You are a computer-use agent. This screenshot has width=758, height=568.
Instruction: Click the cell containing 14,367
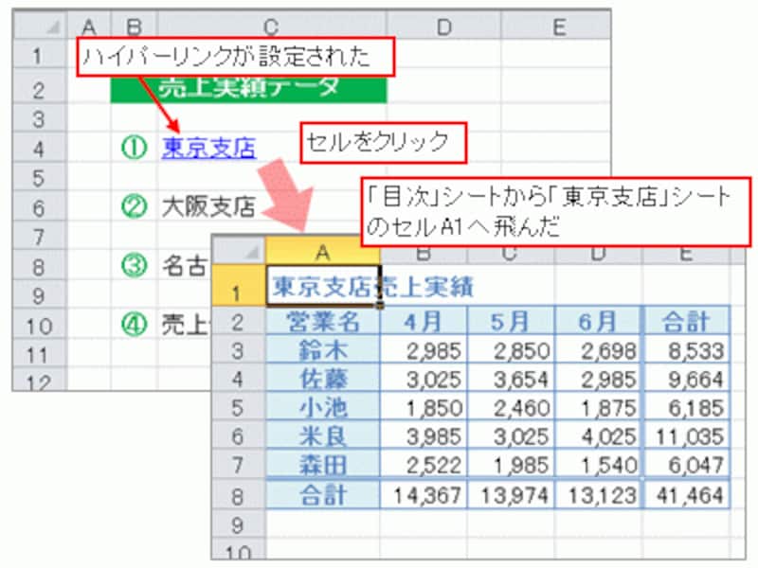click(424, 495)
